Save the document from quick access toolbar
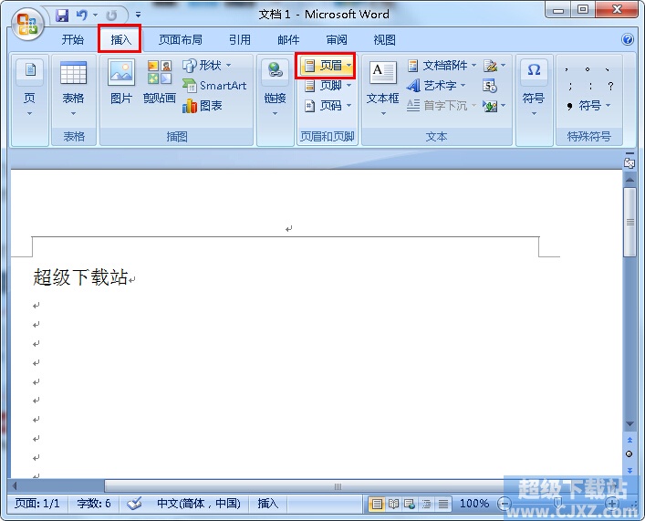 pyautogui.click(x=62, y=16)
